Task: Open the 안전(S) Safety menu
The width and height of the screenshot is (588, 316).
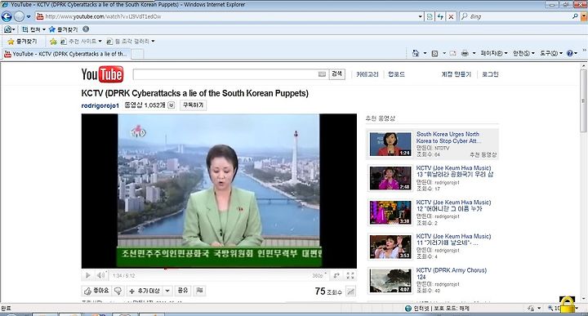Action: [x=523, y=54]
